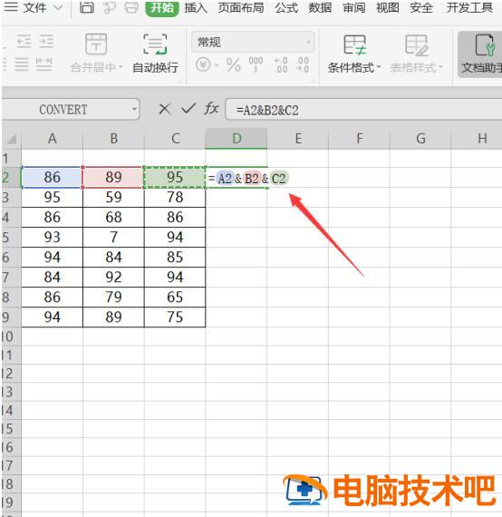Screen dimensions: 502x517
Task: Click cell C6 containing 85
Action: click(175, 258)
